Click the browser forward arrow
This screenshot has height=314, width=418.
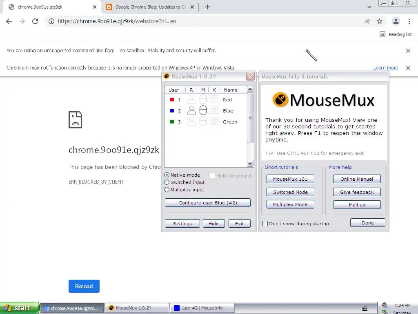[22, 21]
